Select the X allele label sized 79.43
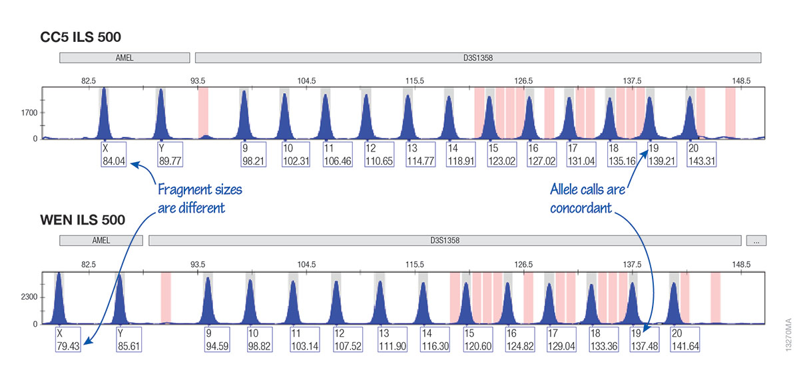The width and height of the screenshot is (799, 378). [x=69, y=339]
